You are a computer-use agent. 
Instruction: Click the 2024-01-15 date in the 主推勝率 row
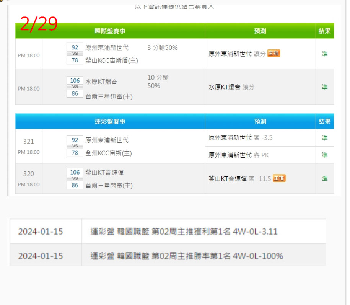41,256
